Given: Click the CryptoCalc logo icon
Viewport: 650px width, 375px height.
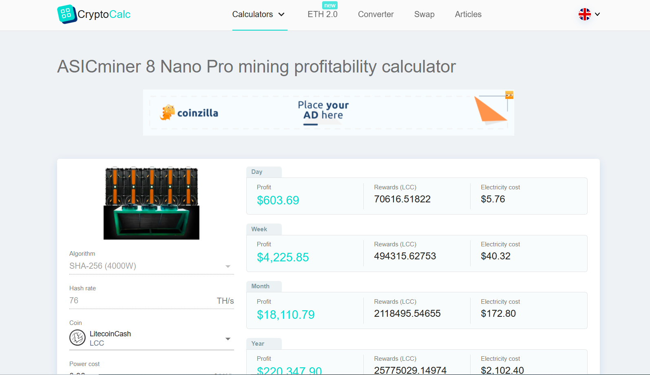Looking at the screenshot, I should tap(66, 14).
